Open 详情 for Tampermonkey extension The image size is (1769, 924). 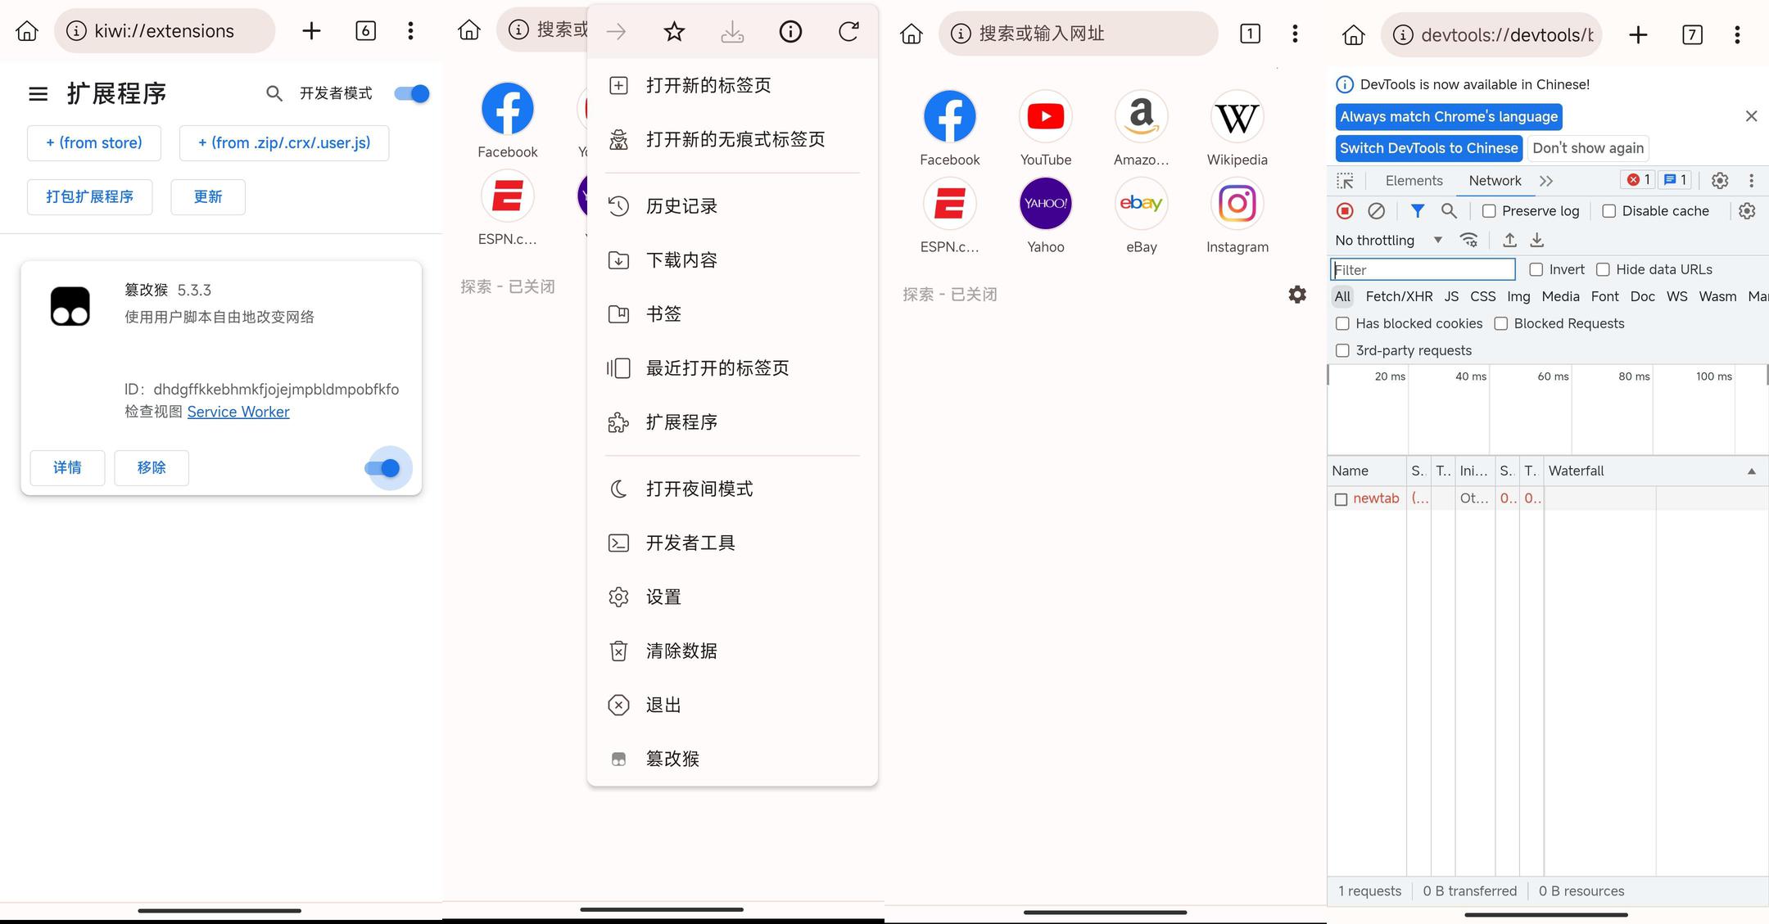(67, 468)
